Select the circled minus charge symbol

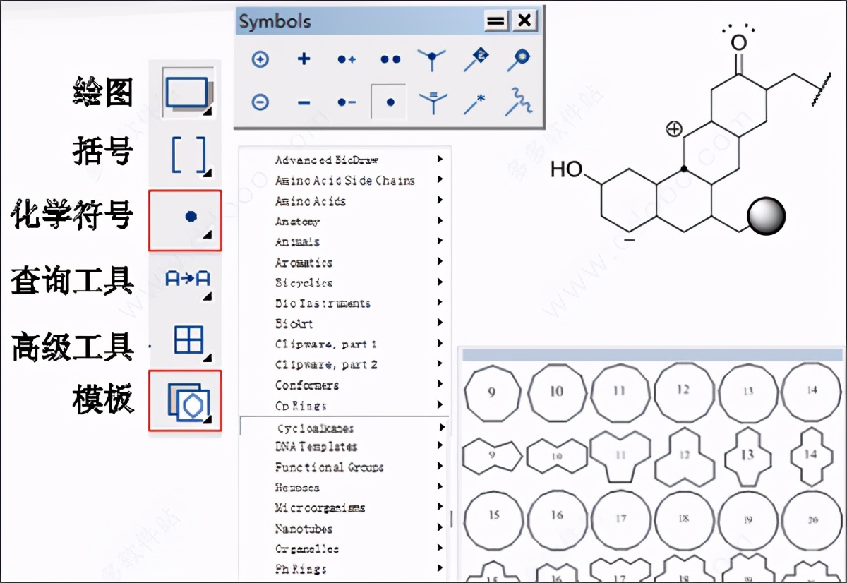260,102
